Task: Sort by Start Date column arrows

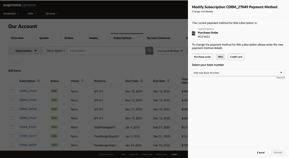Action: 141,81
